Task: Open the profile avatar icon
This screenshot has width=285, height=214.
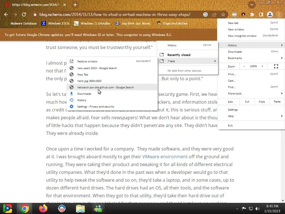Action: coord(270,14)
